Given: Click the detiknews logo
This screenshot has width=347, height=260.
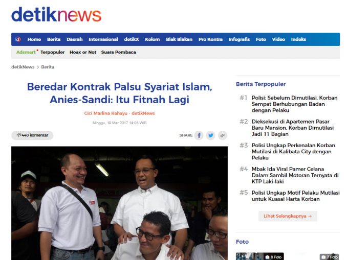Looking at the screenshot, I should (x=56, y=14).
